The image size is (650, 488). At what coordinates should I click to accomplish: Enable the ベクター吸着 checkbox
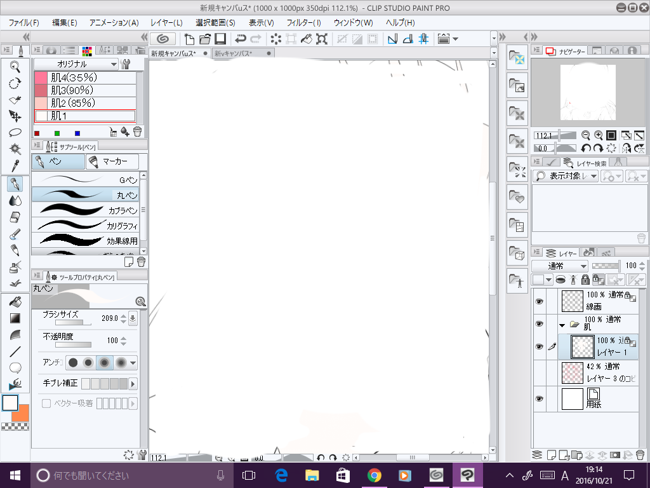[x=46, y=403]
